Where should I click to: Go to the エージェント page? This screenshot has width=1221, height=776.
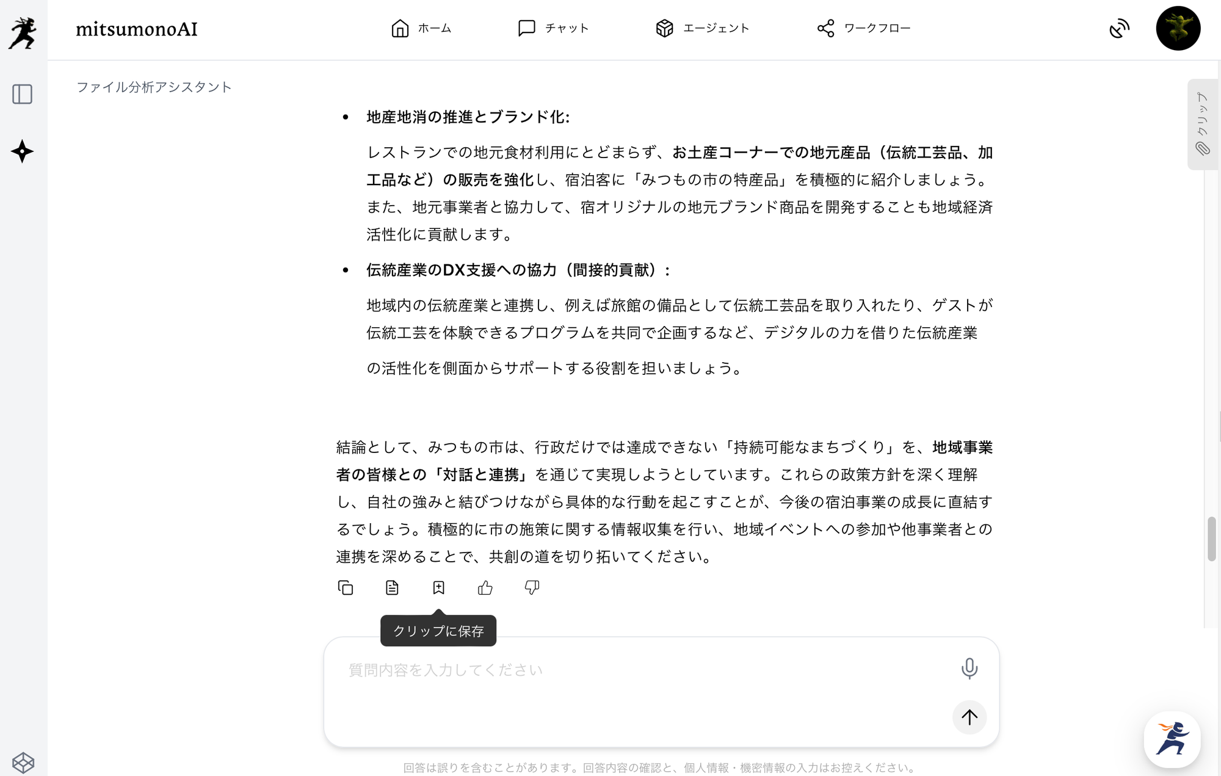(x=703, y=28)
